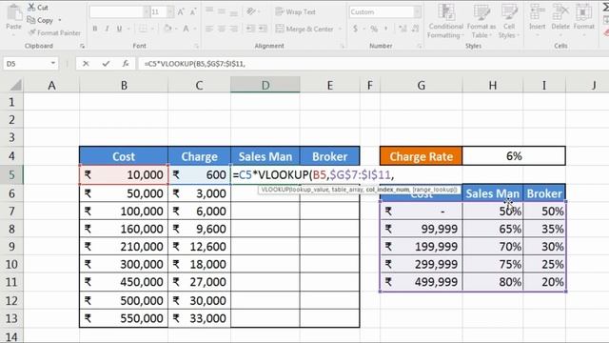Open the Borders button
The image size is (609, 343).
pos(143,29)
